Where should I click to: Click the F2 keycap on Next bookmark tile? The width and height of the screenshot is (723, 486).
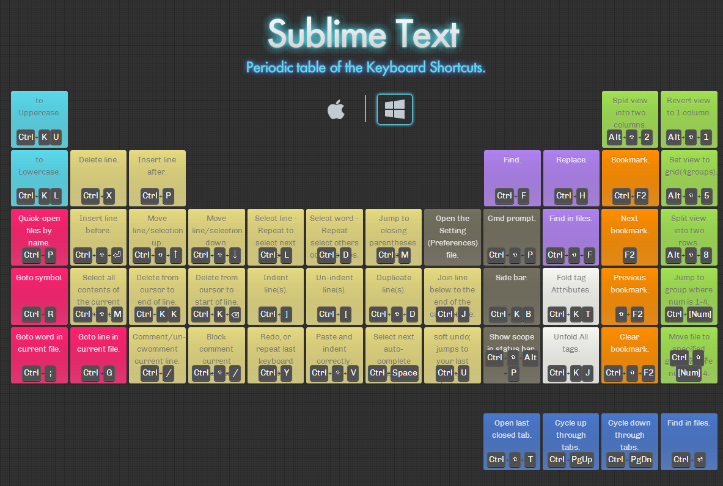tap(630, 255)
